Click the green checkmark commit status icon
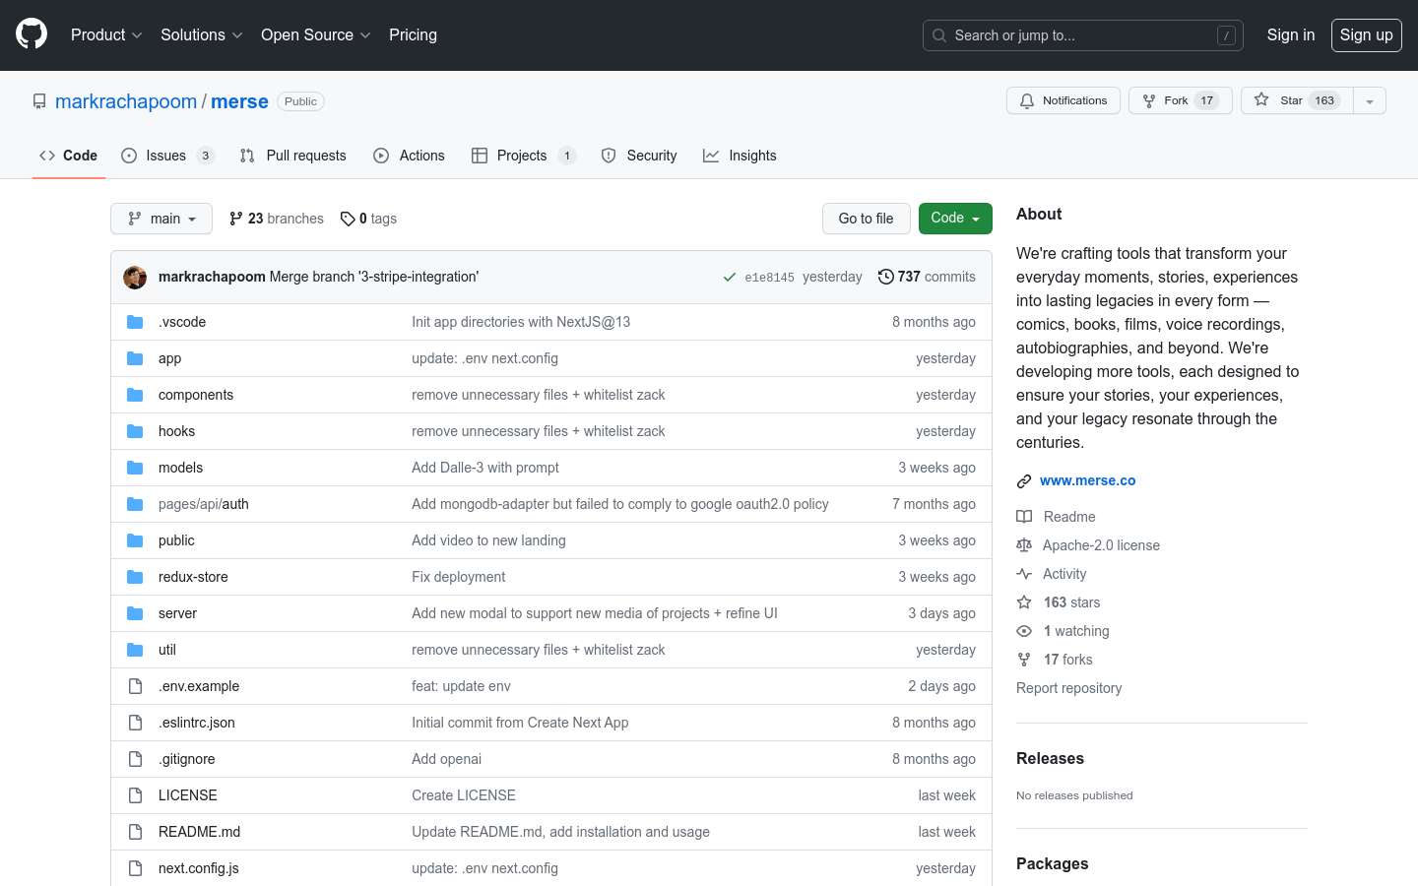The image size is (1418, 886). [x=730, y=278]
